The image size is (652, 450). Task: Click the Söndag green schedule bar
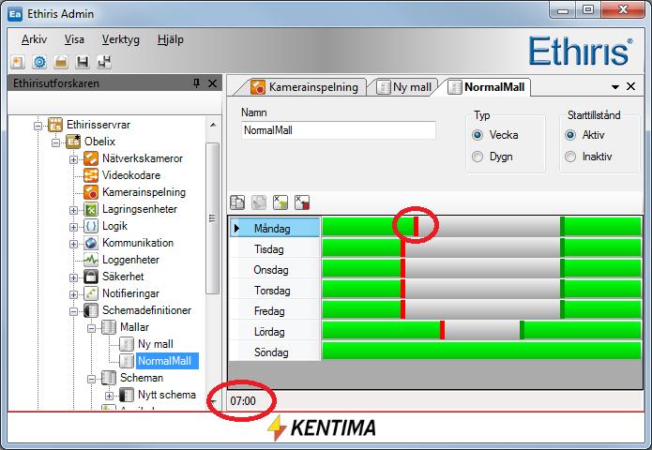(x=481, y=351)
